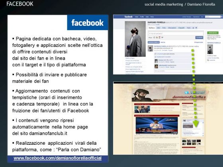The image size is (223, 167).
Task: Click the first commenter's avatar
Action: point(156,61)
